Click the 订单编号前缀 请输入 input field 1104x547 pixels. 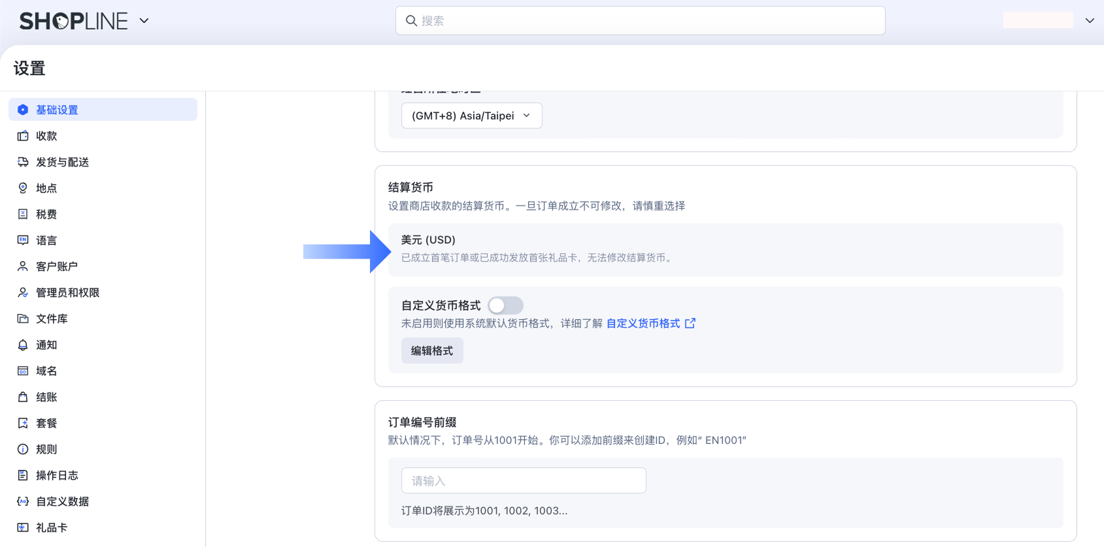[524, 480]
